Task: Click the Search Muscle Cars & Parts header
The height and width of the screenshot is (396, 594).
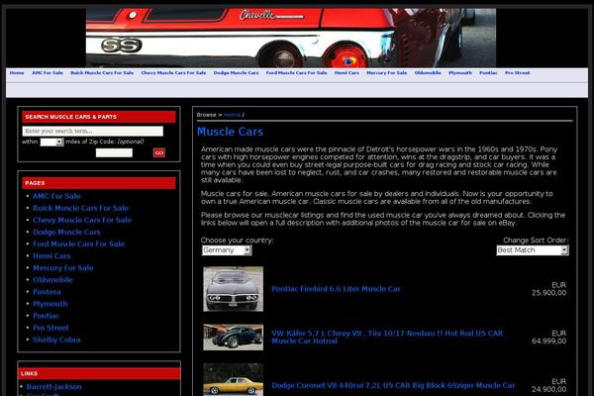Action: click(99, 117)
